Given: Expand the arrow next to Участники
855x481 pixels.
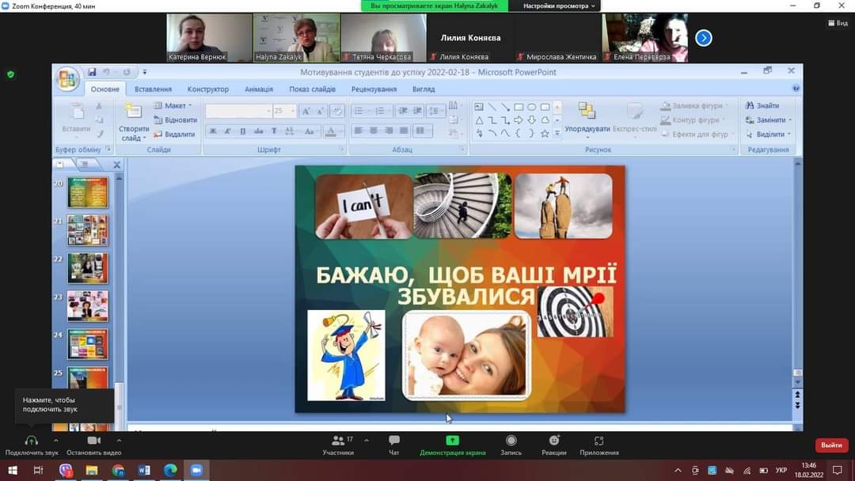Looking at the screenshot, I should pos(366,440).
